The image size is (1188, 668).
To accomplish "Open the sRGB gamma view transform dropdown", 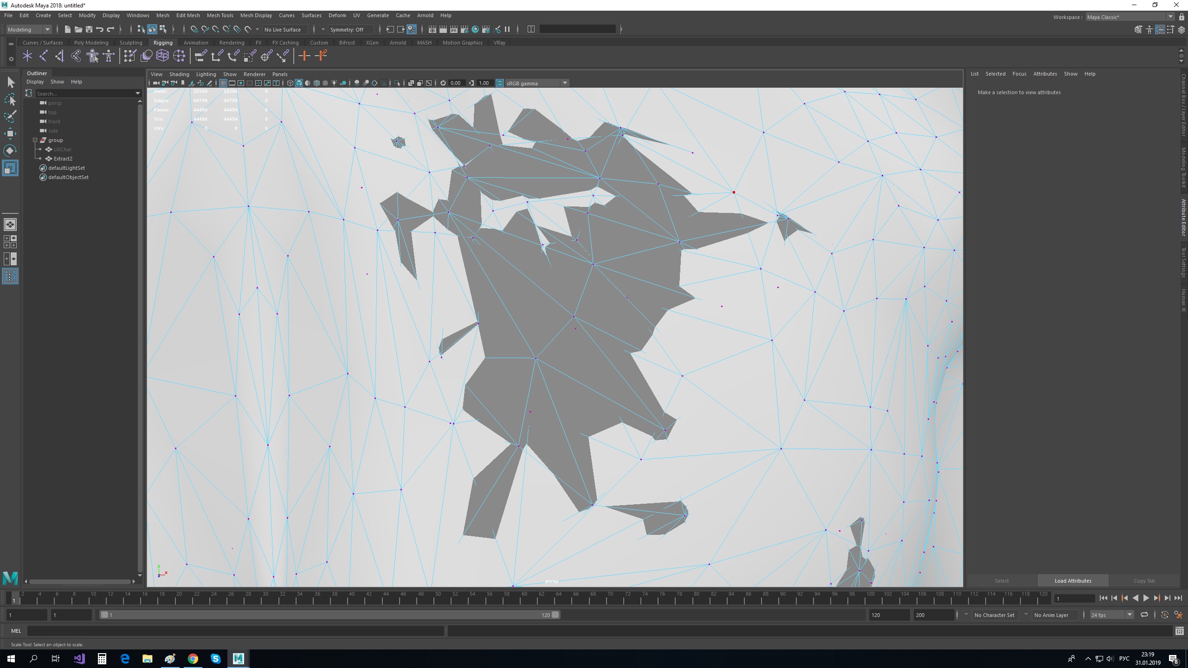I will click(564, 83).
